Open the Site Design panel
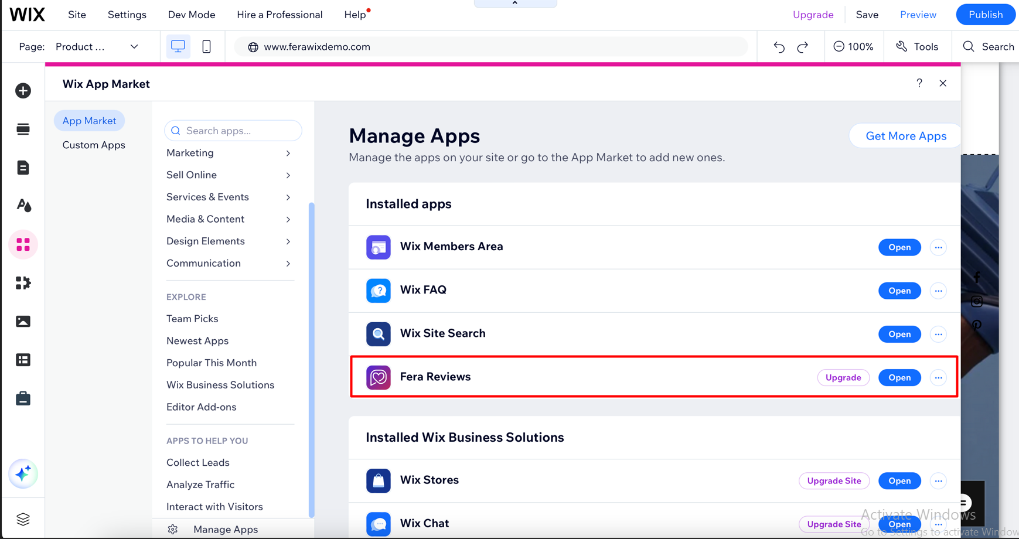1019x539 pixels. (x=23, y=206)
